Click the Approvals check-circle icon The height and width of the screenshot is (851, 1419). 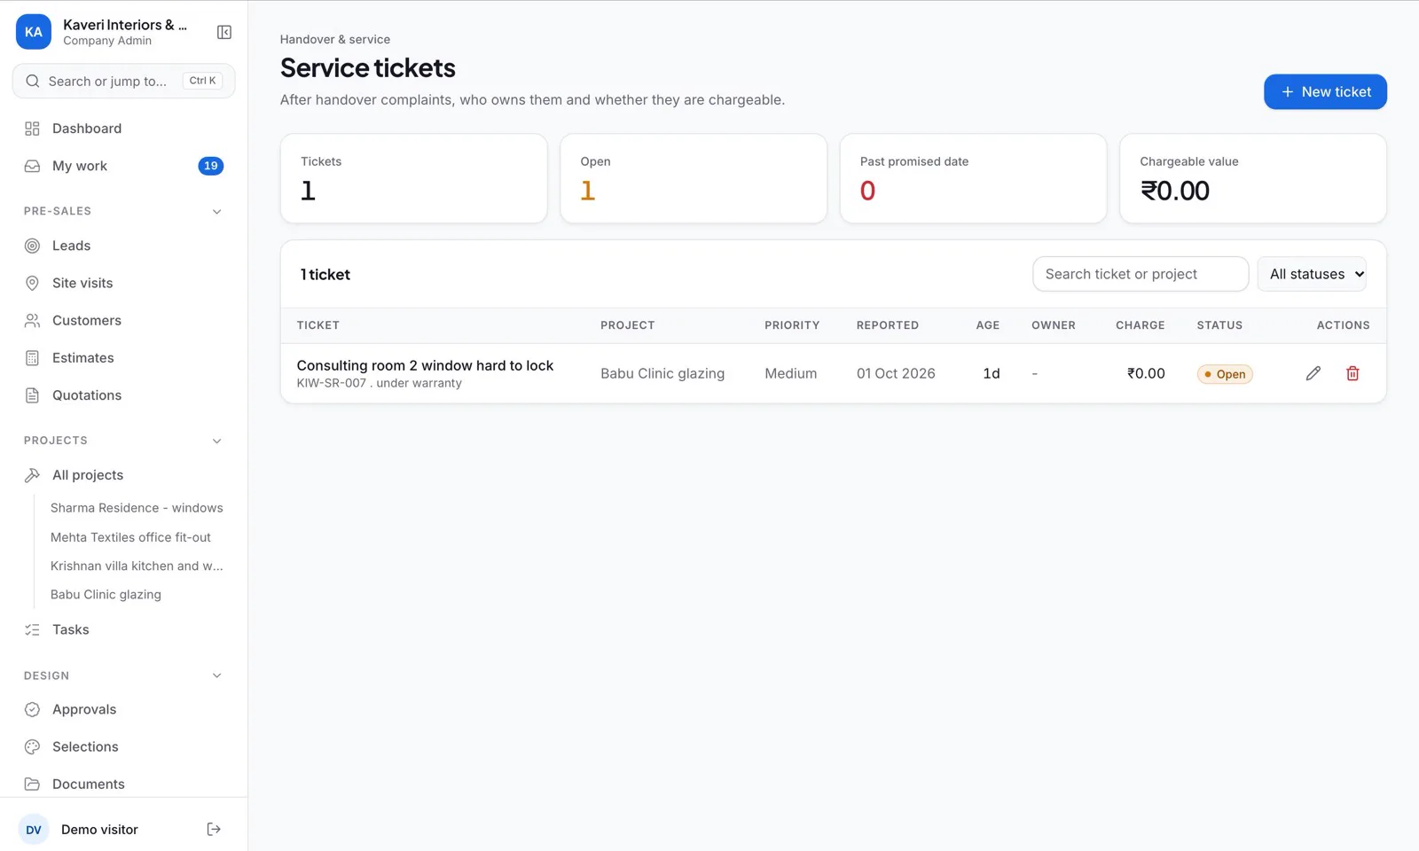[32, 709]
